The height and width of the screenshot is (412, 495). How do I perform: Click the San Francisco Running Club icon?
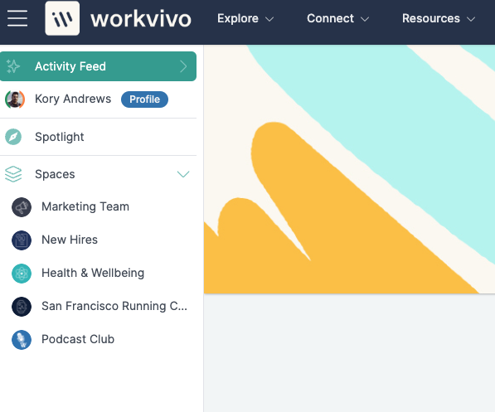tap(22, 307)
